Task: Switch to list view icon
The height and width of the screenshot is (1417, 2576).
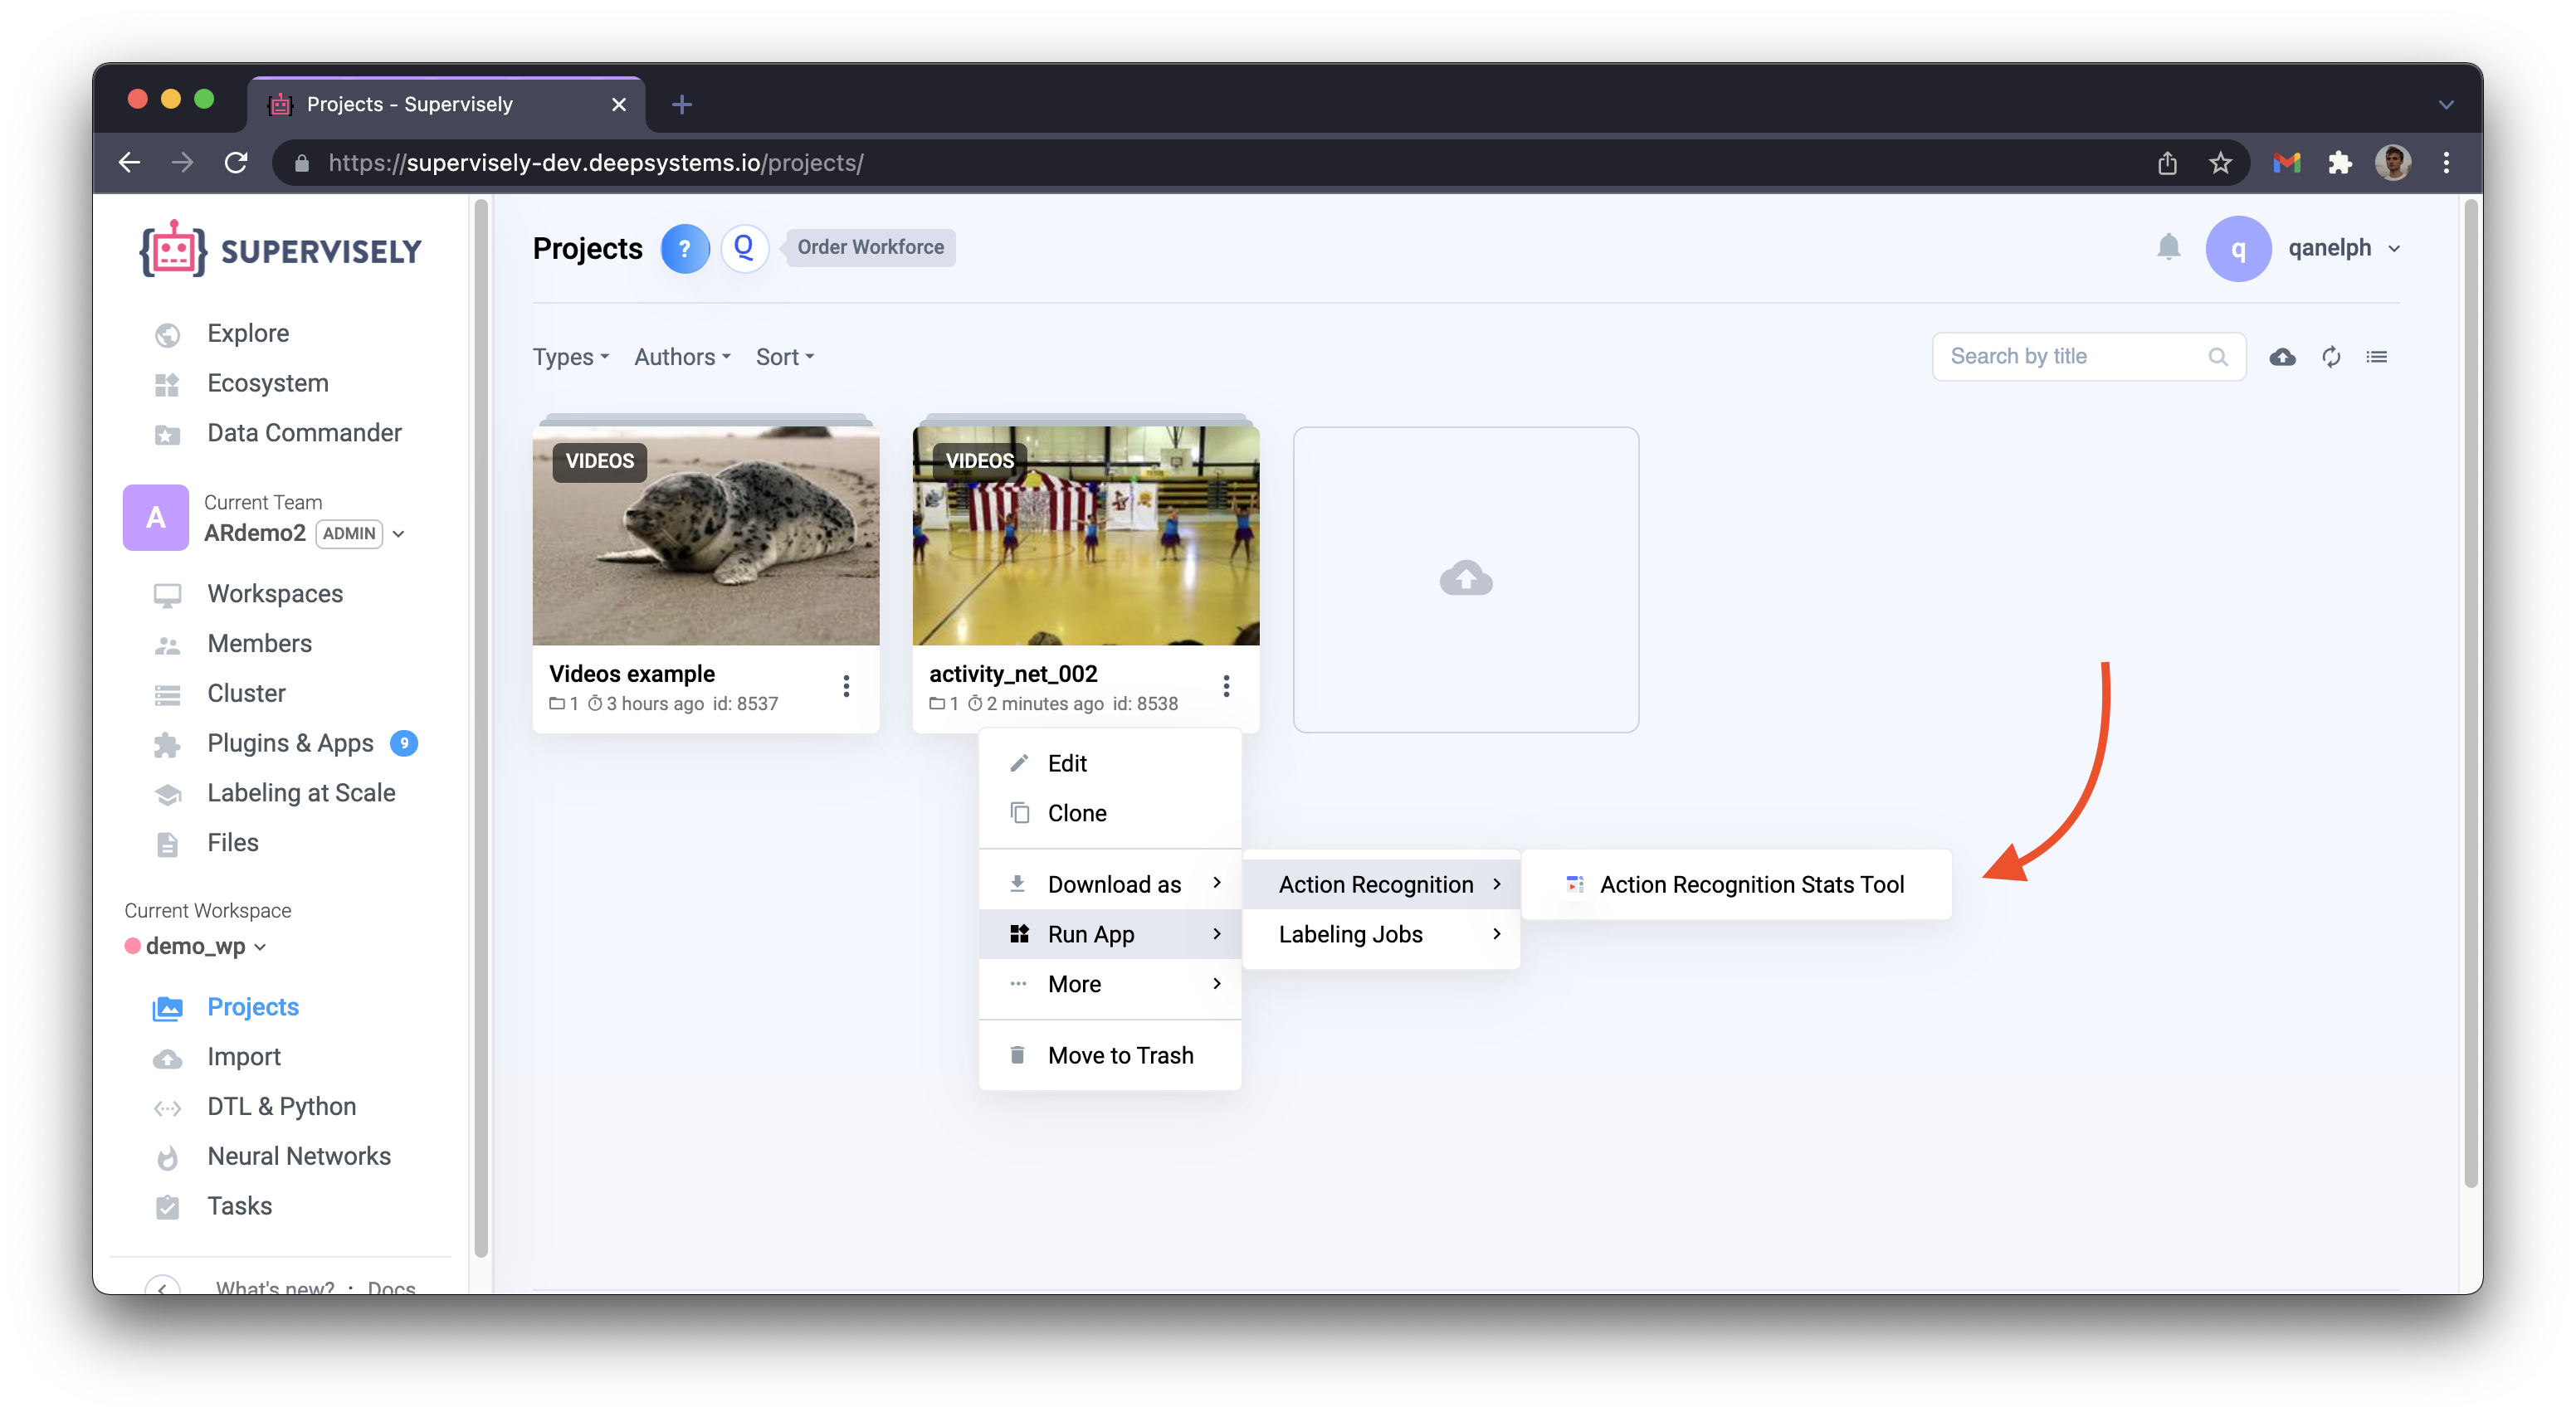Action: coord(2377,357)
